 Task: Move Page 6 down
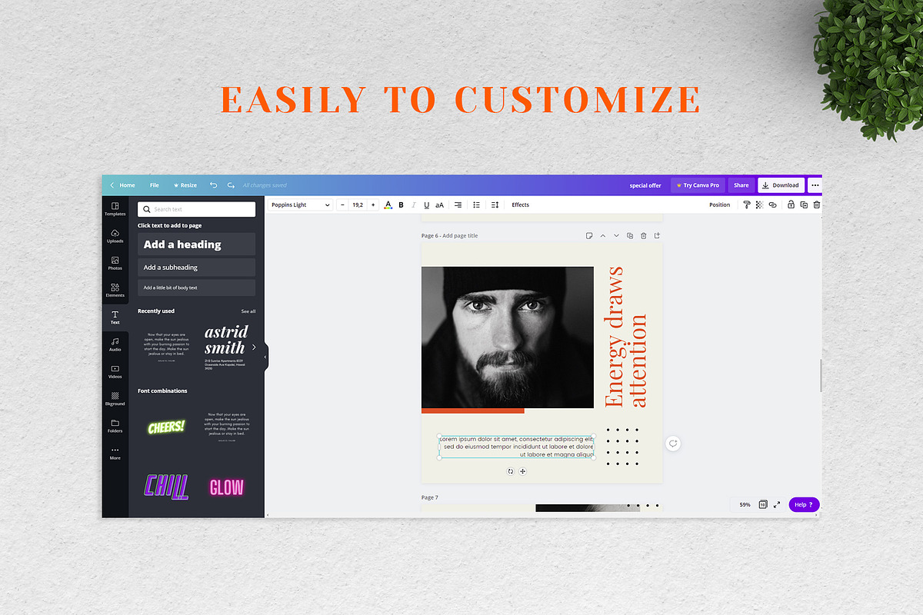(616, 235)
